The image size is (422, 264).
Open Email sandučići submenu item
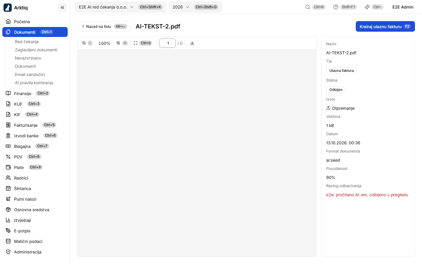pos(30,75)
